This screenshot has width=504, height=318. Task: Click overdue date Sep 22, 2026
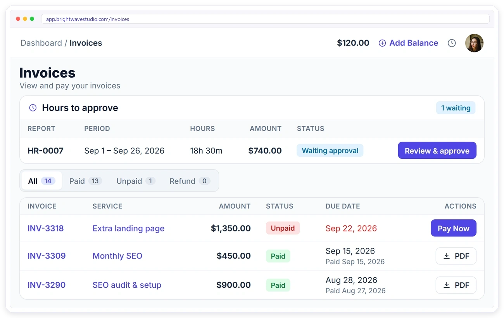click(x=351, y=228)
